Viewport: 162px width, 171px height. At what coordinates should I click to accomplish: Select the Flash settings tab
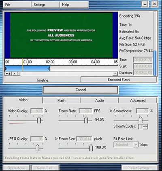[62, 100]
